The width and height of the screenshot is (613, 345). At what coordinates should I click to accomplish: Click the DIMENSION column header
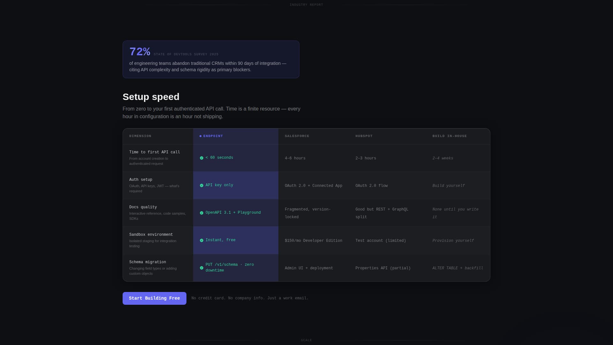140,136
